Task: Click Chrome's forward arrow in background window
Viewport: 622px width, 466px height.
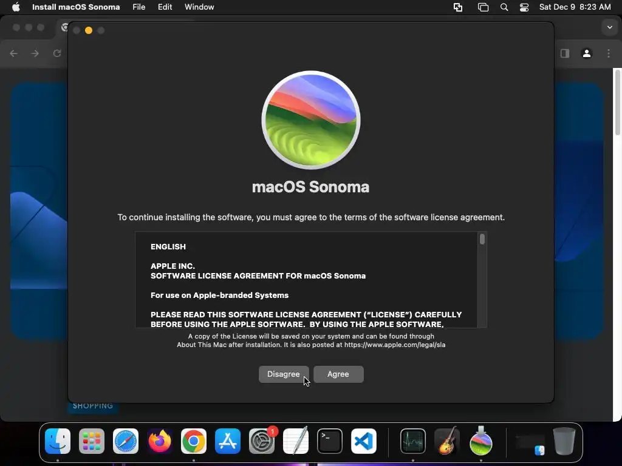Action: 35,53
